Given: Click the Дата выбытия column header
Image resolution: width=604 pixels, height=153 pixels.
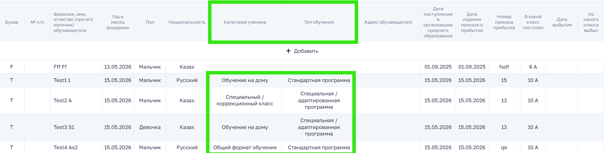Looking at the screenshot, I should coord(562,22).
